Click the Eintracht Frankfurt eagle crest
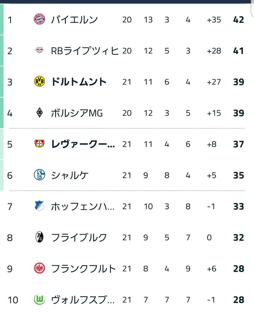This screenshot has width=254, height=315. click(x=39, y=268)
